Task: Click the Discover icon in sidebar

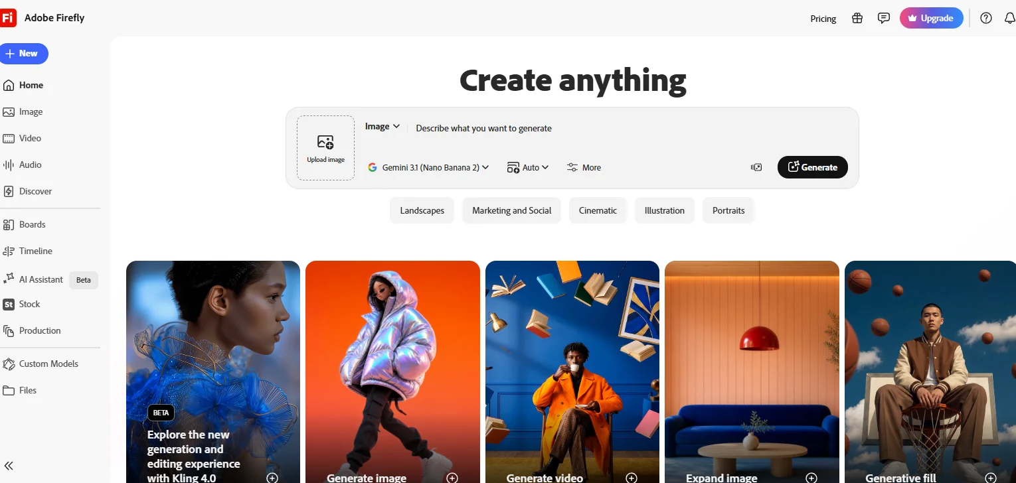Action: 9,192
